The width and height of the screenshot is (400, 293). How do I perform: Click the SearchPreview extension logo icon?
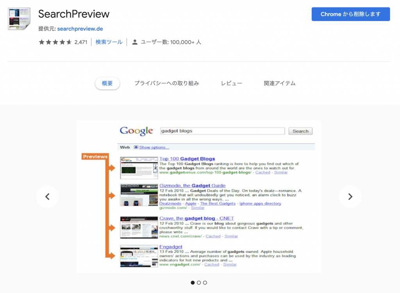pos(19,19)
